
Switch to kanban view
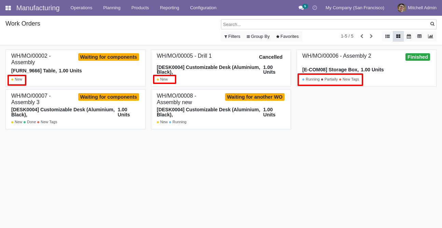point(398,36)
